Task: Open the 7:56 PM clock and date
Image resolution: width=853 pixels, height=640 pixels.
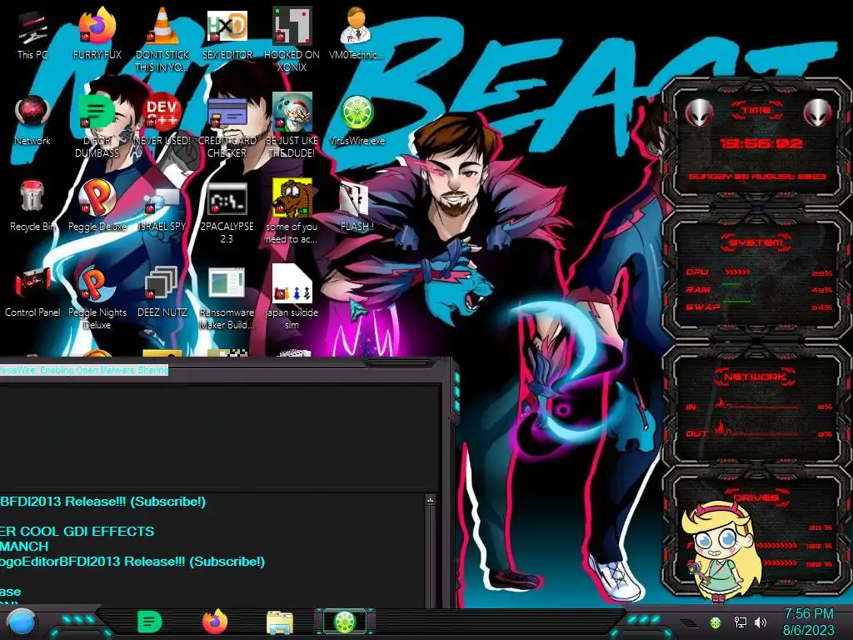Action: [x=808, y=622]
